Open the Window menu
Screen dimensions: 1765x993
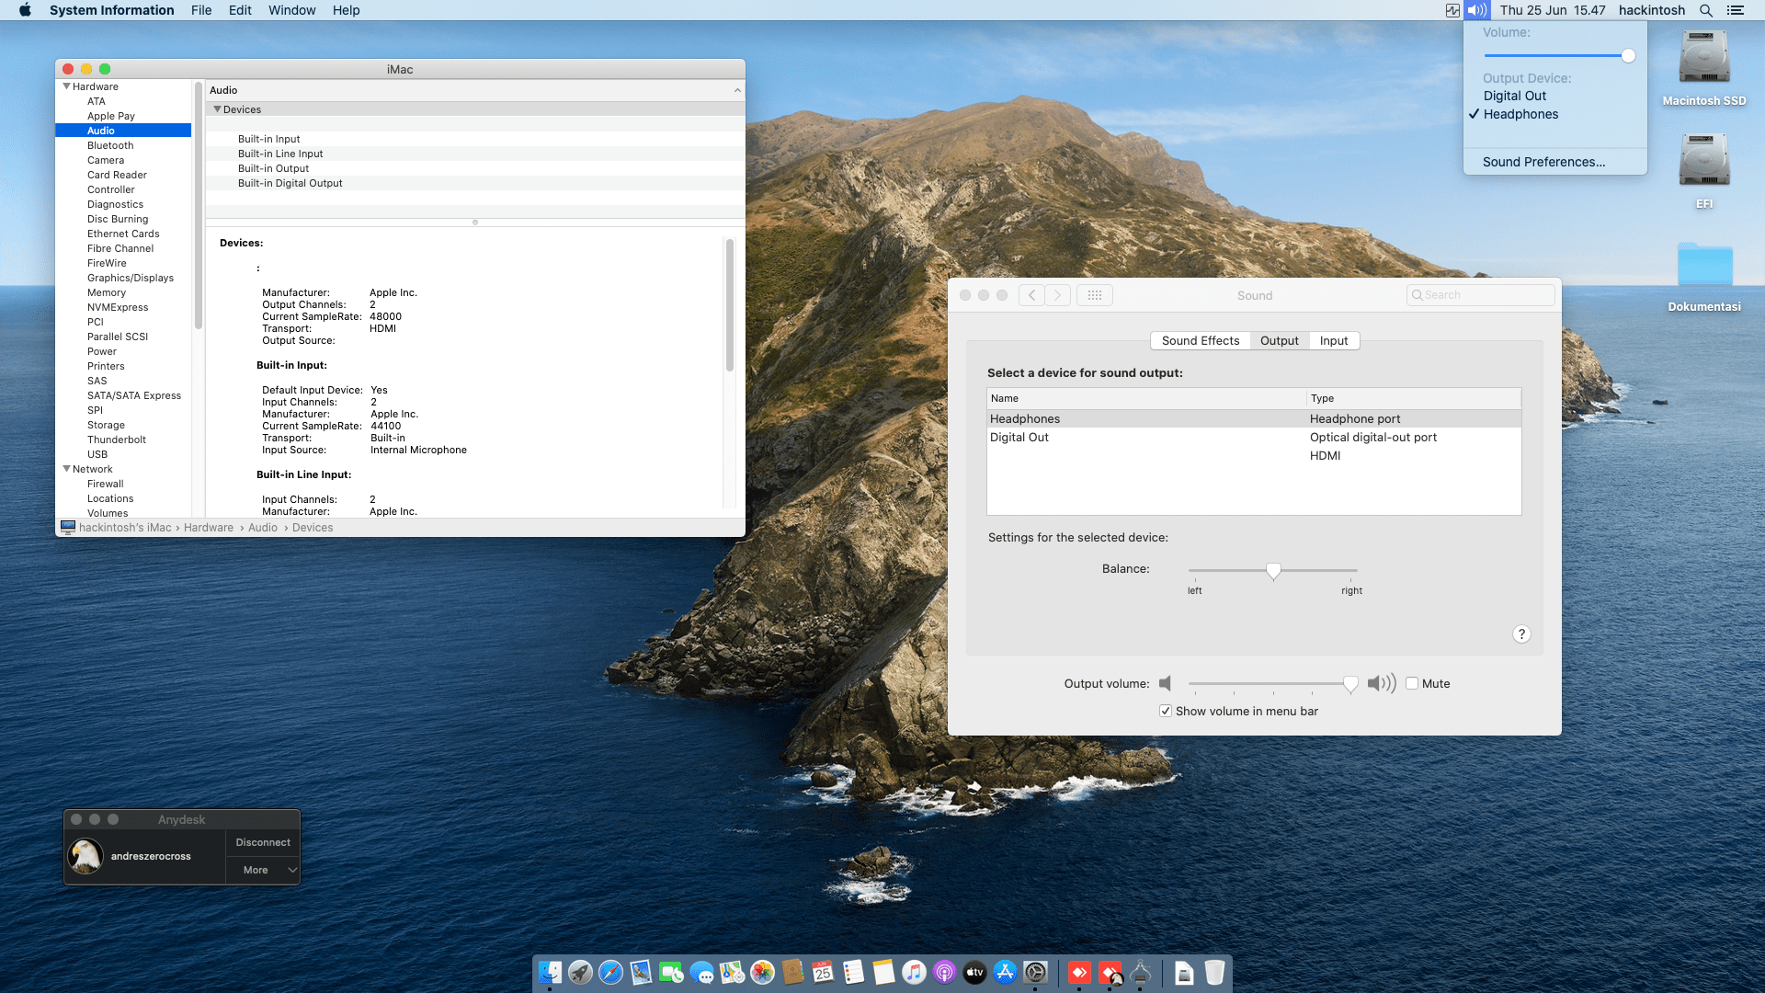point(291,10)
